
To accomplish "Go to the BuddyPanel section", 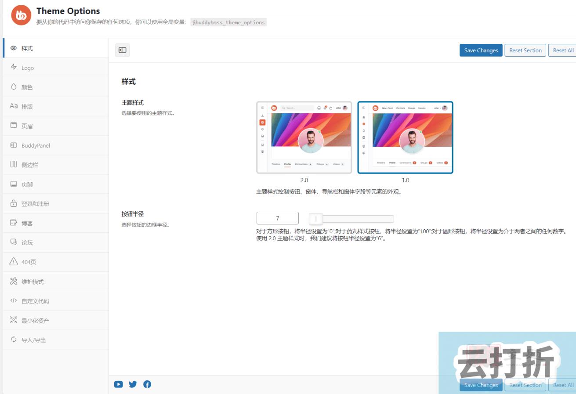I will click(x=56, y=145).
